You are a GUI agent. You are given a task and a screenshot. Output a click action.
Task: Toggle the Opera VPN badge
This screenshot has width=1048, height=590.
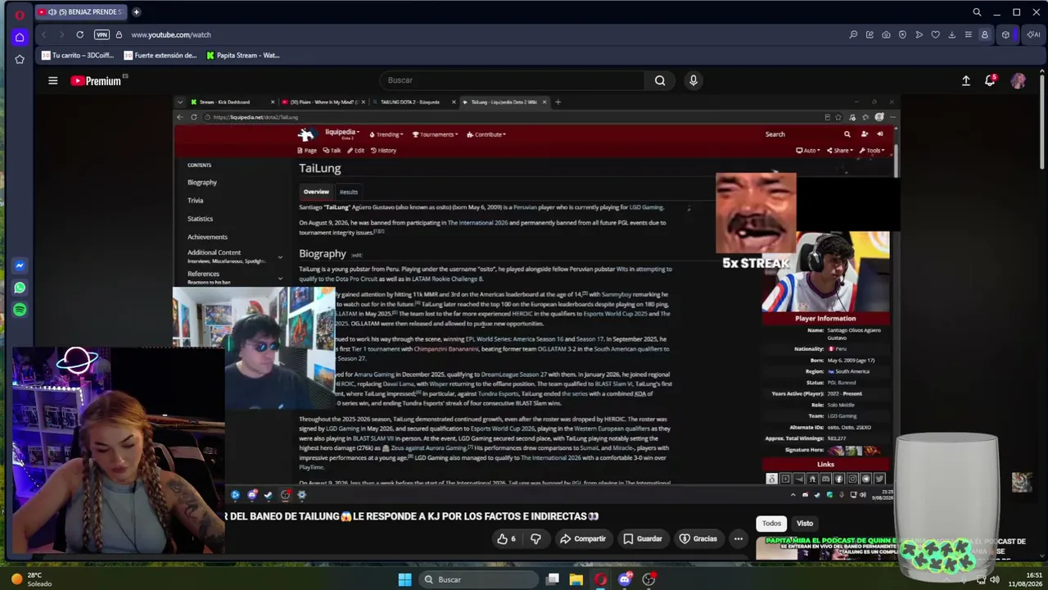[102, 34]
